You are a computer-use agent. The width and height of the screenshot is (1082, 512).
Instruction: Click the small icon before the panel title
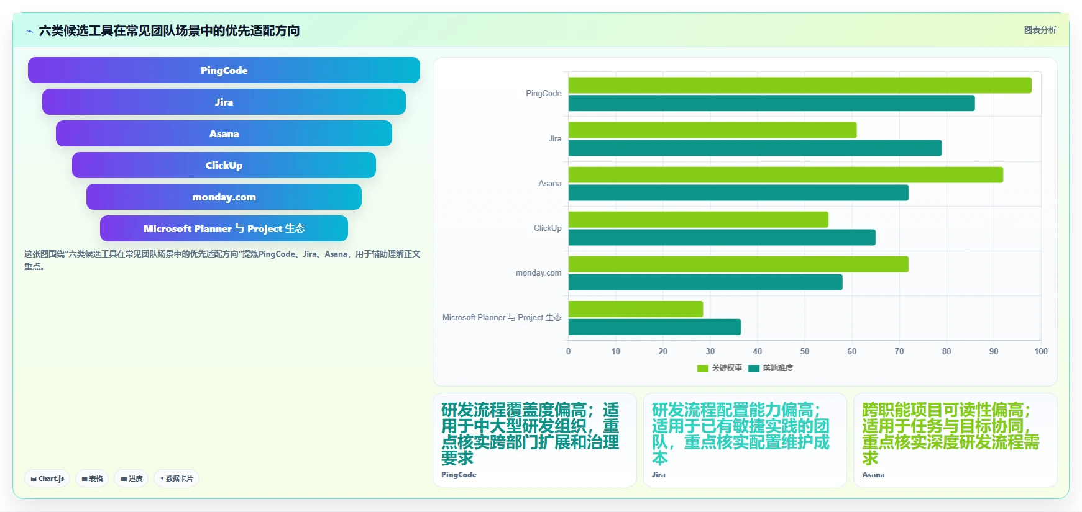[x=29, y=31]
